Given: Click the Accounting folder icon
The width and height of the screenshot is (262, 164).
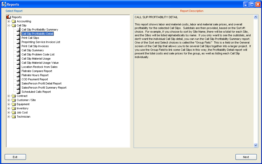Looking at the screenshot, I should [x=14, y=21].
